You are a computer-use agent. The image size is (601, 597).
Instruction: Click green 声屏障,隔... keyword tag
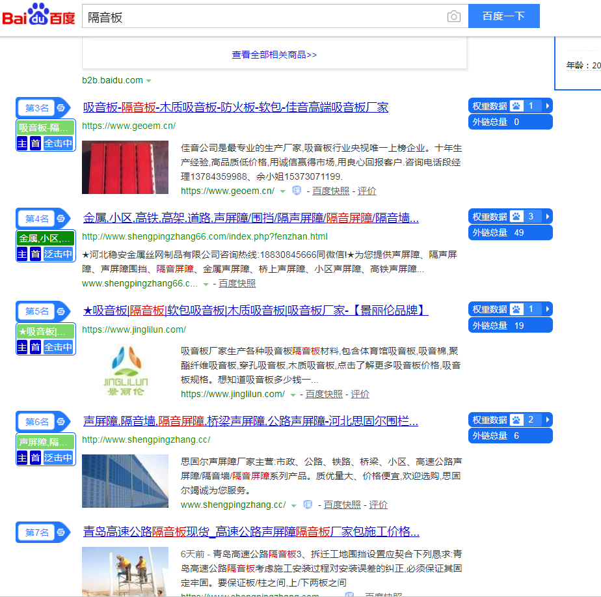point(46,441)
